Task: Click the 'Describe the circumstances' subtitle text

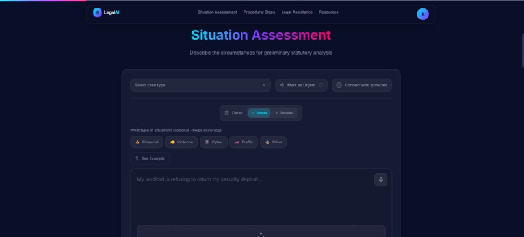Action: pos(261,53)
